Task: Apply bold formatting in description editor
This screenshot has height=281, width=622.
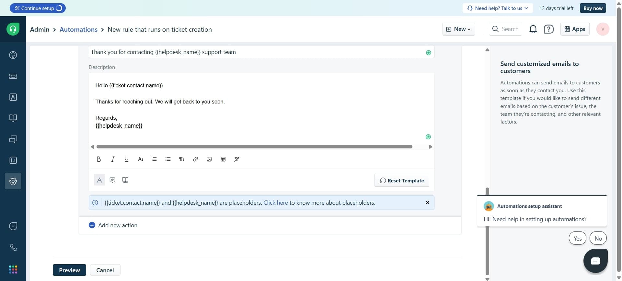Action: tap(99, 159)
